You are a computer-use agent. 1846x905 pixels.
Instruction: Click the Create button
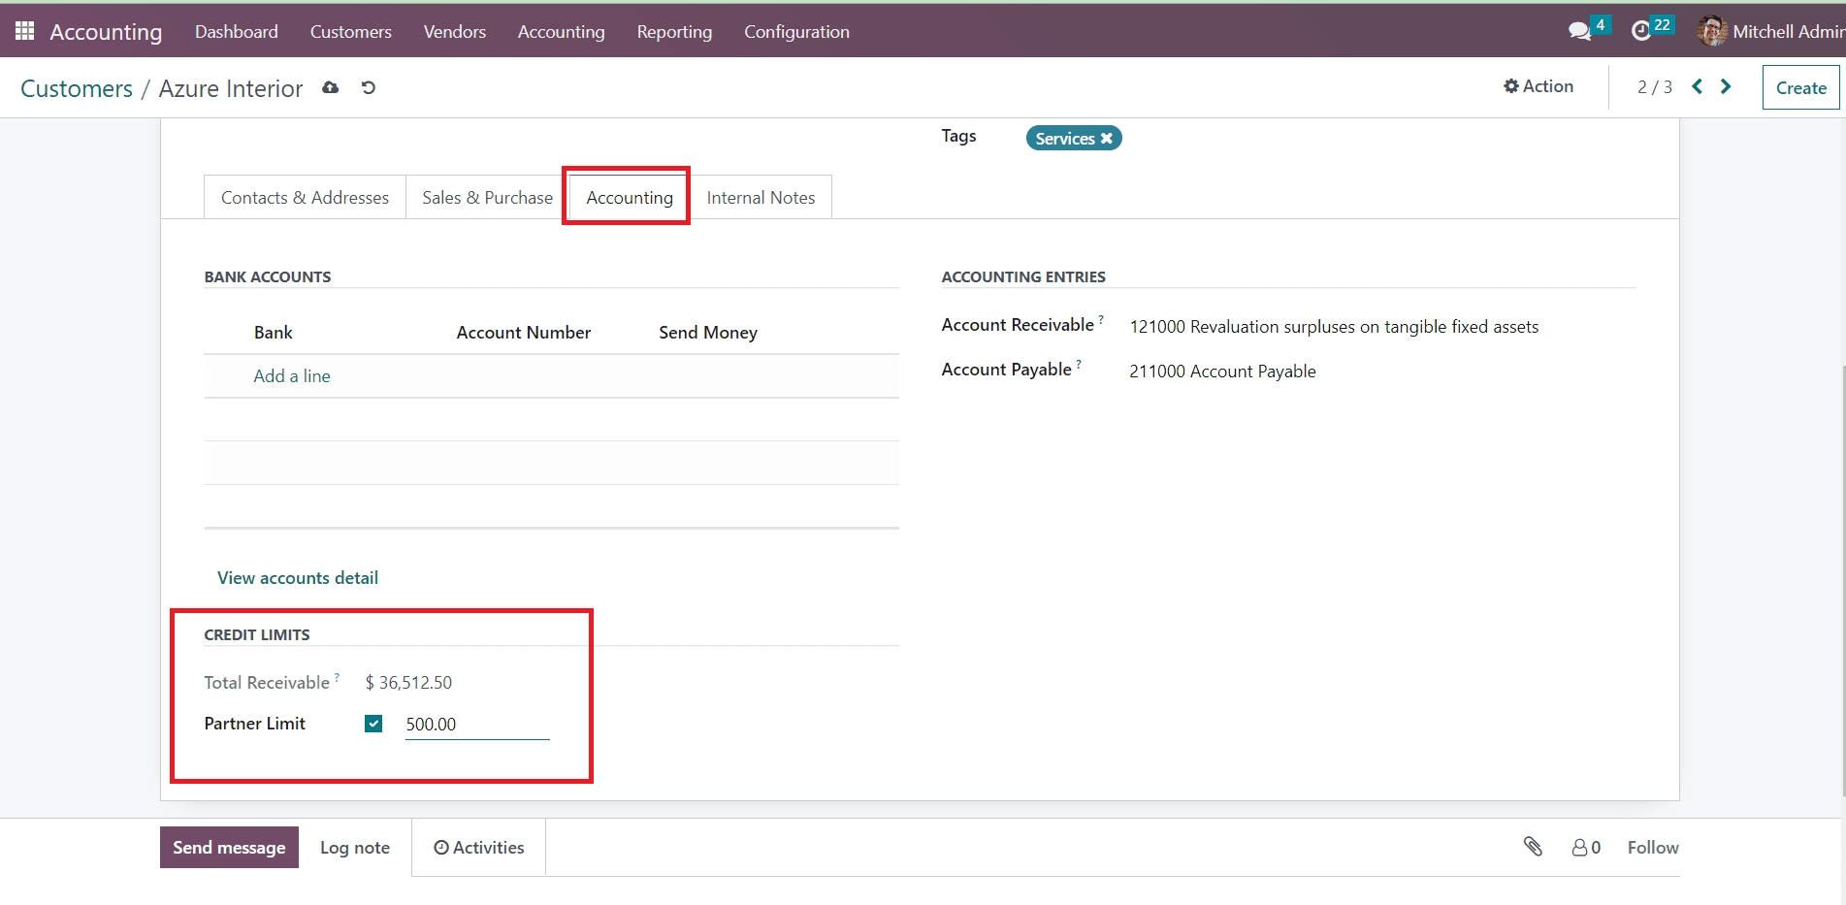pyautogui.click(x=1800, y=87)
